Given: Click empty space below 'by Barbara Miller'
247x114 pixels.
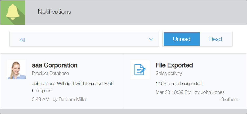Looking at the screenshot, I should click(70, 105).
